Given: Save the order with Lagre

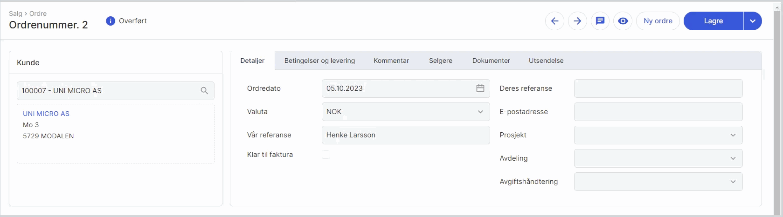Looking at the screenshot, I should [x=714, y=21].
